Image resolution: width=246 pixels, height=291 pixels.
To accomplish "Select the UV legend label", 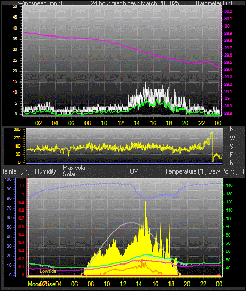I will [x=134, y=171].
